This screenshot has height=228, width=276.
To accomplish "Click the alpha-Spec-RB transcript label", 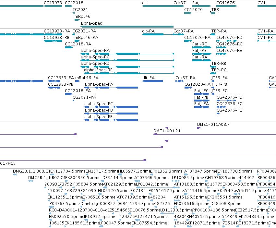I will [x=98, y=70].
